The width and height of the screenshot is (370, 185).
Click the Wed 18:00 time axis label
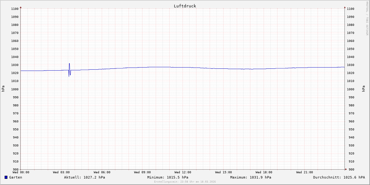pos(264,172)
